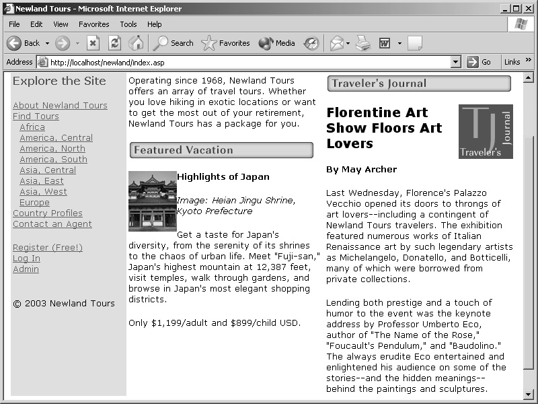
Task: Click the By May Archer byline
Action: click(362, 170)
